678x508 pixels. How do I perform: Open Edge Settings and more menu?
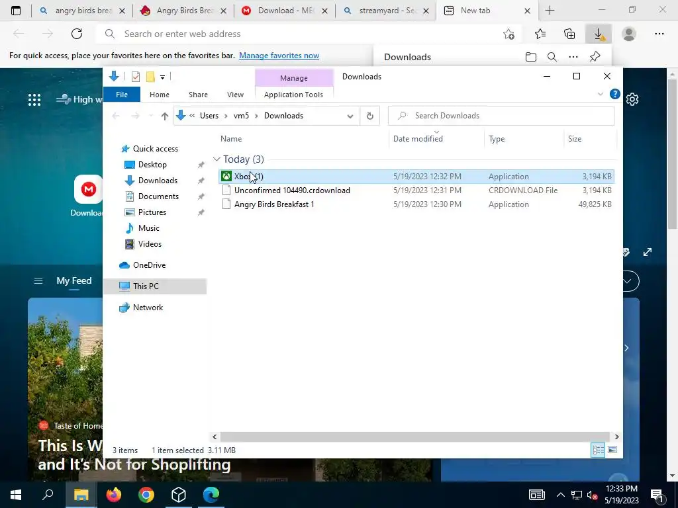[x=659, y=34]
